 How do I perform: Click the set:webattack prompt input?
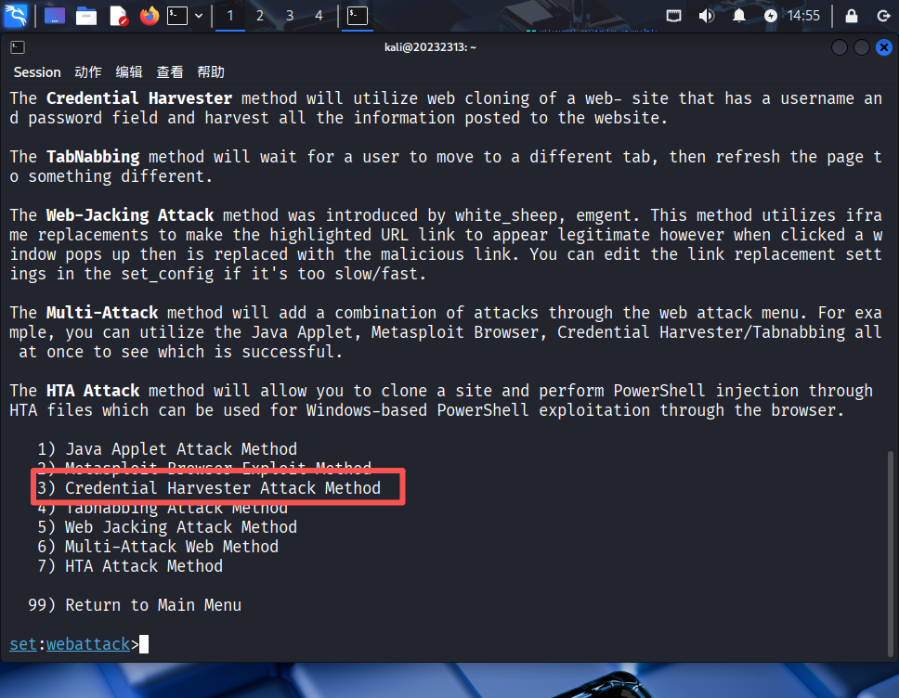pyautogui.click(x=144, y=644)
